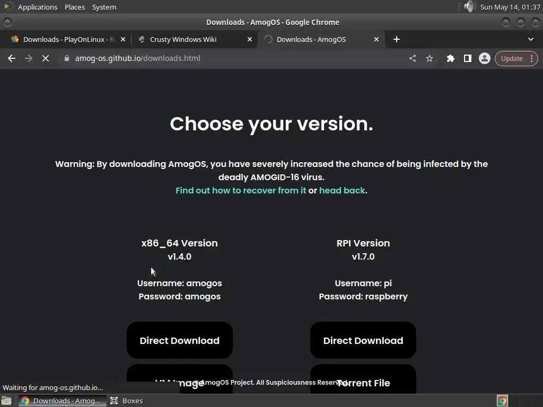Open the Extensions puzzle menu
Screen dimensions: 543x407
click(451, 58)
